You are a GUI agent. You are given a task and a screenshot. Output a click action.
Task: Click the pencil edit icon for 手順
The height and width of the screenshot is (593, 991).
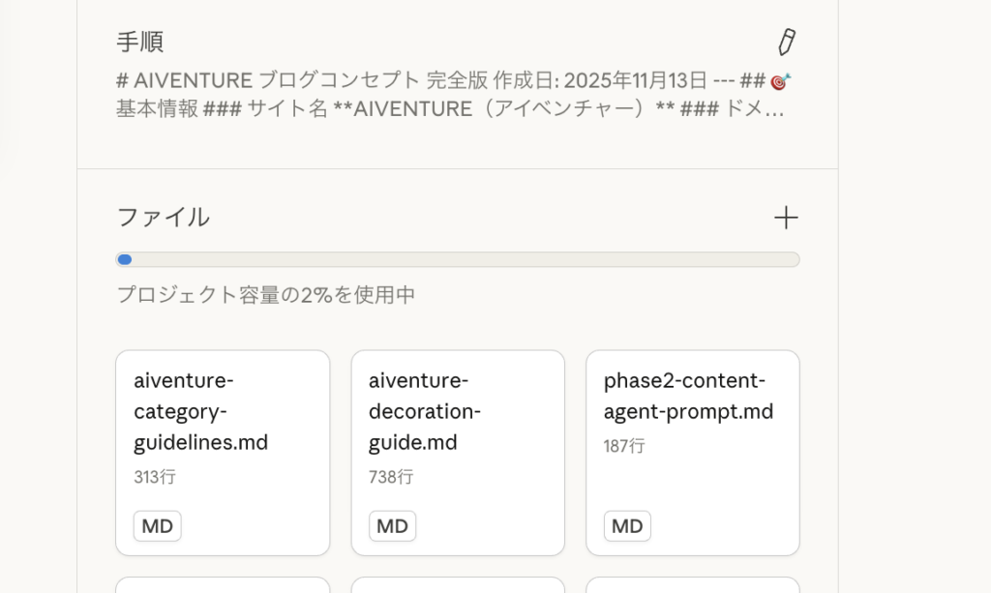[x=787, y=42]
